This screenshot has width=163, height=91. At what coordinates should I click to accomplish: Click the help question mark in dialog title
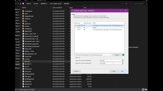(x=120, y=11)
